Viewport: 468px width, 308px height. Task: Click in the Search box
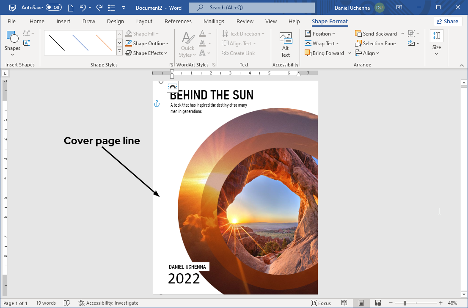click(x=252, y=8)
